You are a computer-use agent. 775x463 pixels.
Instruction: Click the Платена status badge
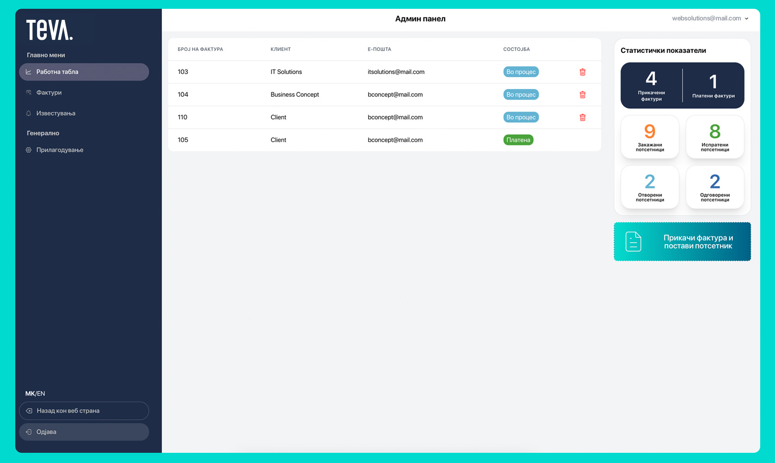518,140
